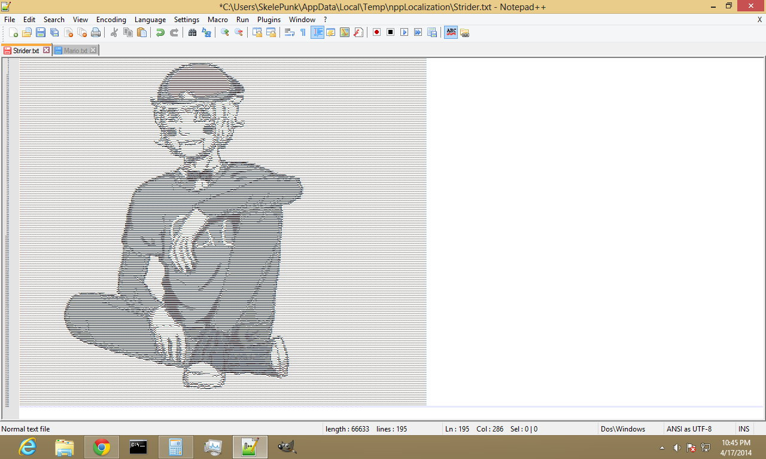Click the Save All toolbar icon
This screenshot has height=459, width=766.
[54, 32]
